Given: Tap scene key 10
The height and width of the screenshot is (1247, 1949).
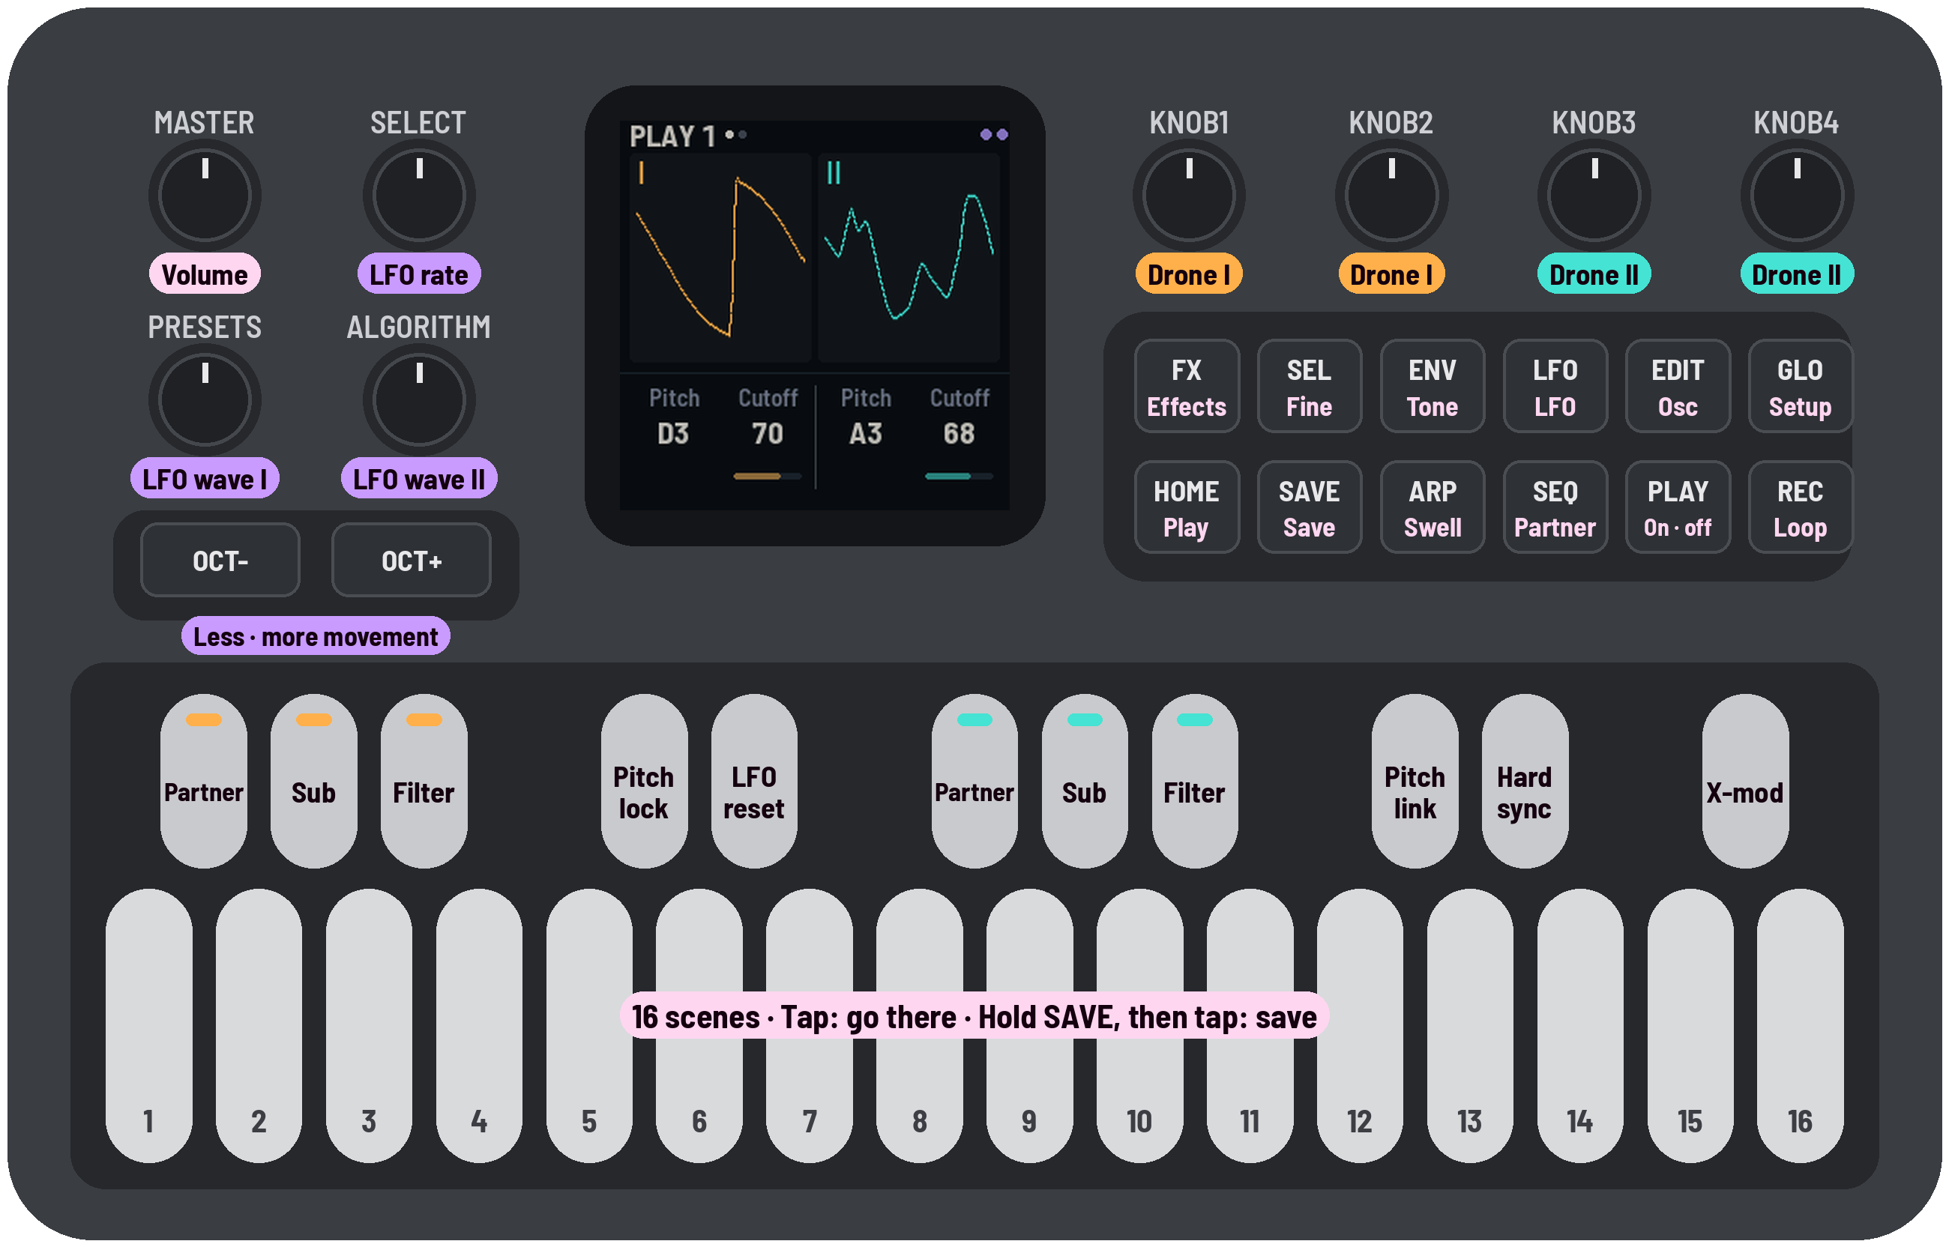Looking at the screenshot, I should 1139,1025.
